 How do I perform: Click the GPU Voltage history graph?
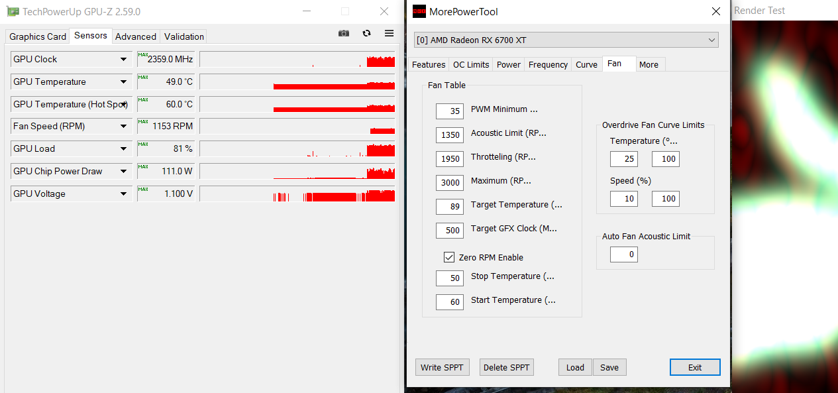point(297,194)
